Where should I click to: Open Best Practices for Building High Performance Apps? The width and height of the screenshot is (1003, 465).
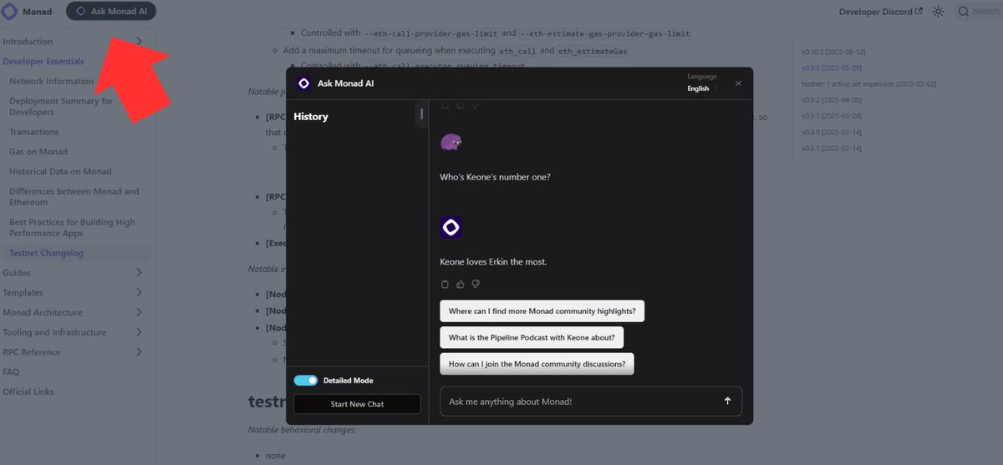(x=72, y=228)
